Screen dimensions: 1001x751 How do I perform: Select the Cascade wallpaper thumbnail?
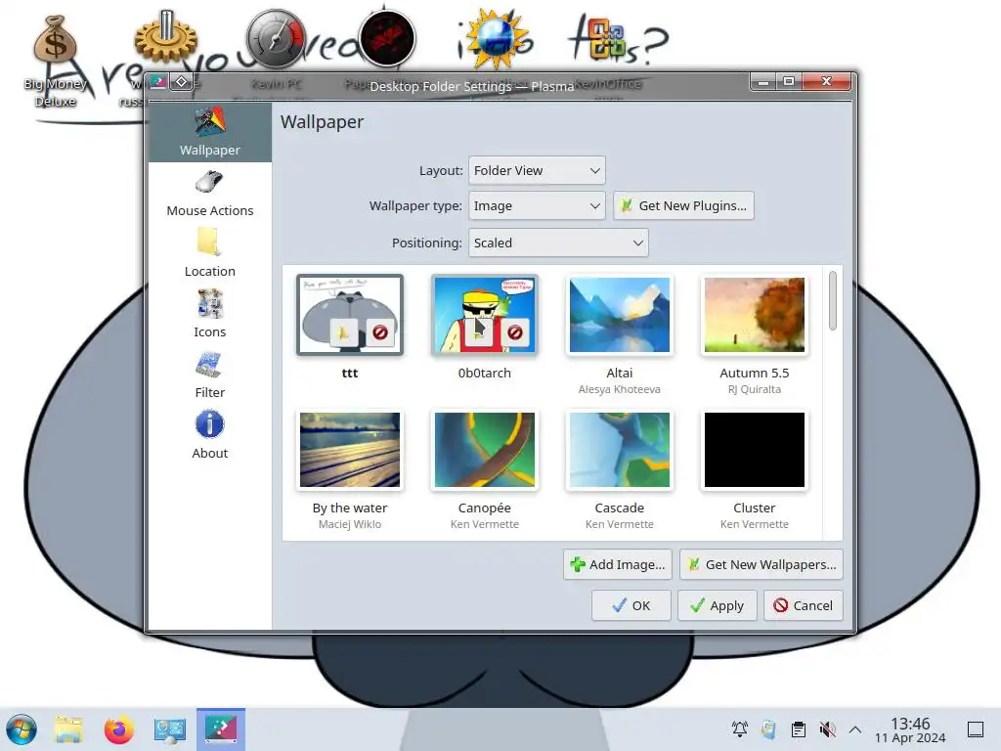coord(619,450)
